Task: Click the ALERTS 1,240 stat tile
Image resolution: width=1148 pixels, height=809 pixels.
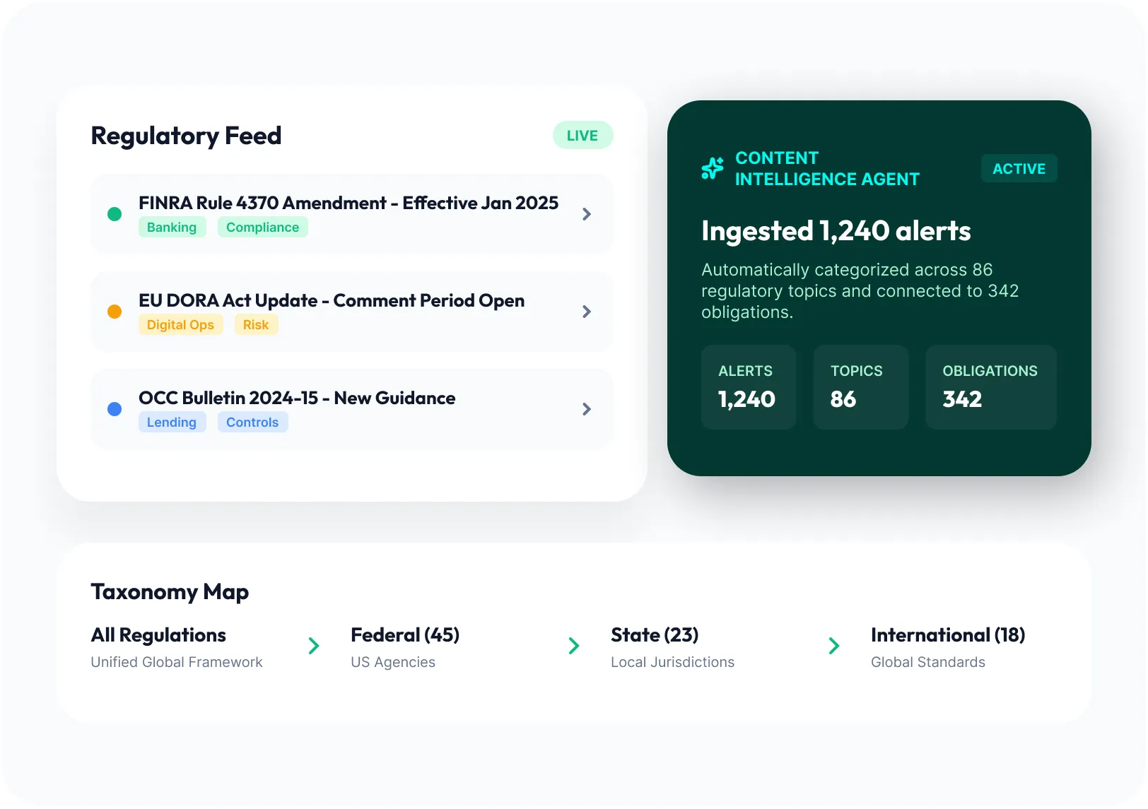Action: (x=749, y=387)
